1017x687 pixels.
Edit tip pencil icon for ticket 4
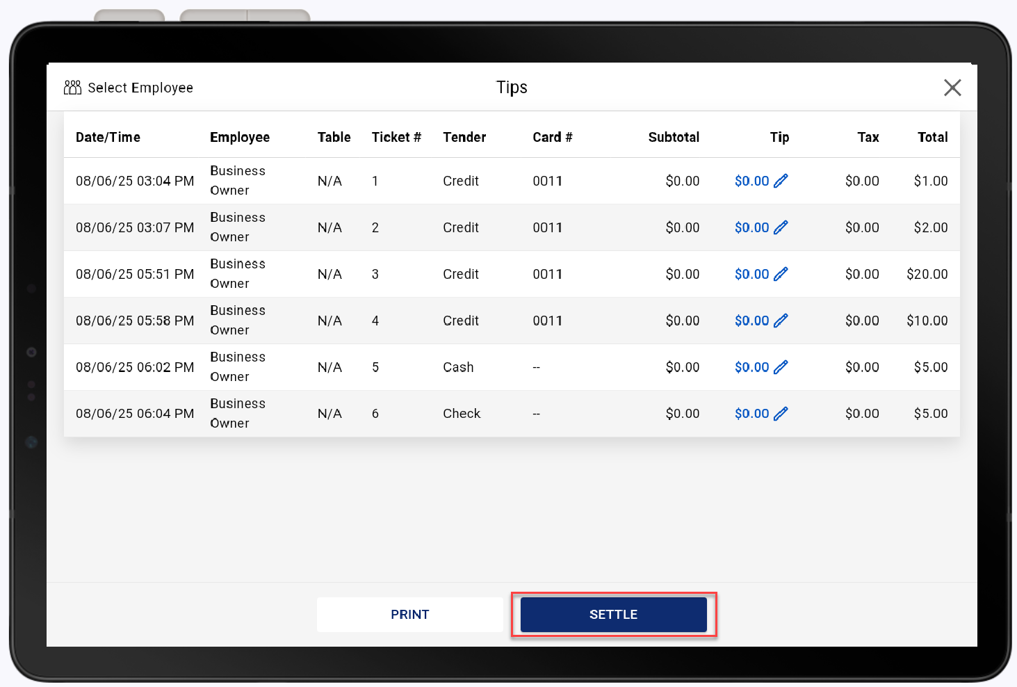click(781, 321)
